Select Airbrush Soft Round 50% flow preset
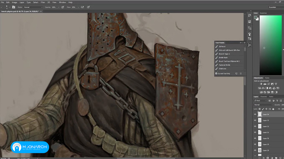This screenshot has width=284, height=159. (x=230, y=50)
